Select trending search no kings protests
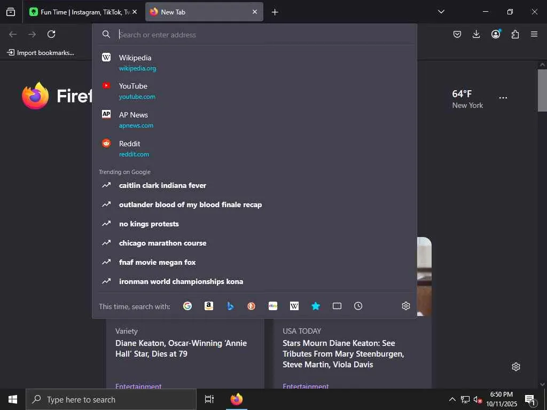 tap(255, 224)
